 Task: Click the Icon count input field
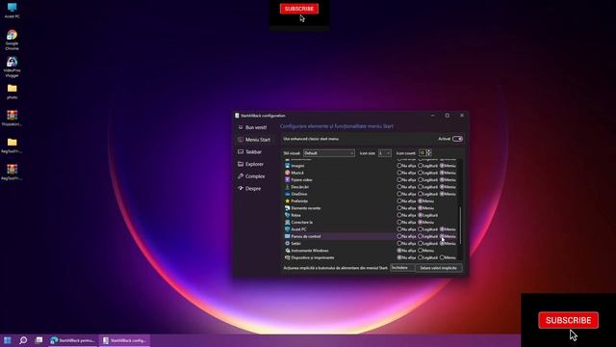pyautogui.click(x=422, y=153)
